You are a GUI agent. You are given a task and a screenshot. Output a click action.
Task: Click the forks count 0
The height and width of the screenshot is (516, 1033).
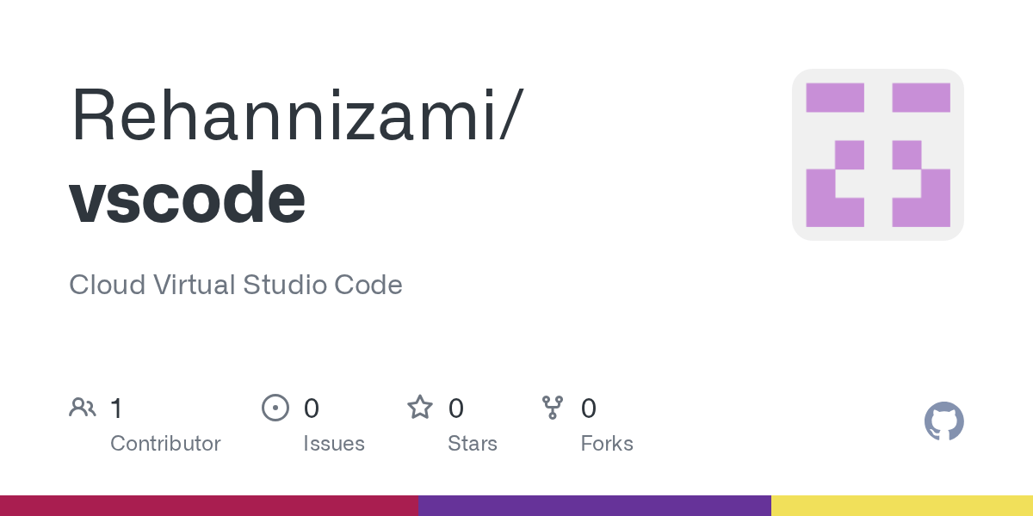tap(589, 408)
